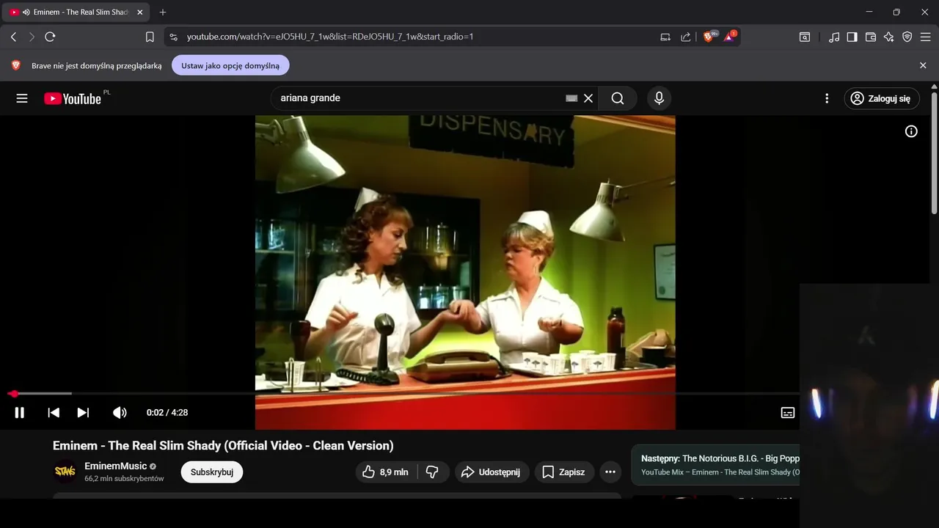The image size is (939, 528).
Task: Open the tab search toolbar icon
Action: [x=805, y=37]
